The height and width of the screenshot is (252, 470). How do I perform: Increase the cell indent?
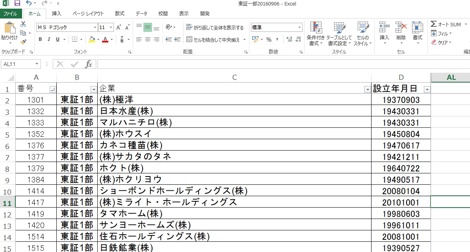177,39
